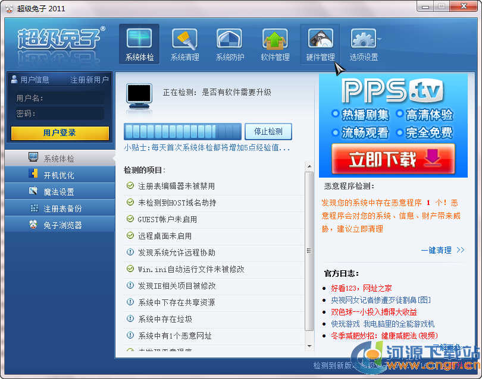The width and height of the screenshot is (482, 379).
Task: Click the rabbit icon beside 兔子浏览器
Action: (x=33, y=225)
